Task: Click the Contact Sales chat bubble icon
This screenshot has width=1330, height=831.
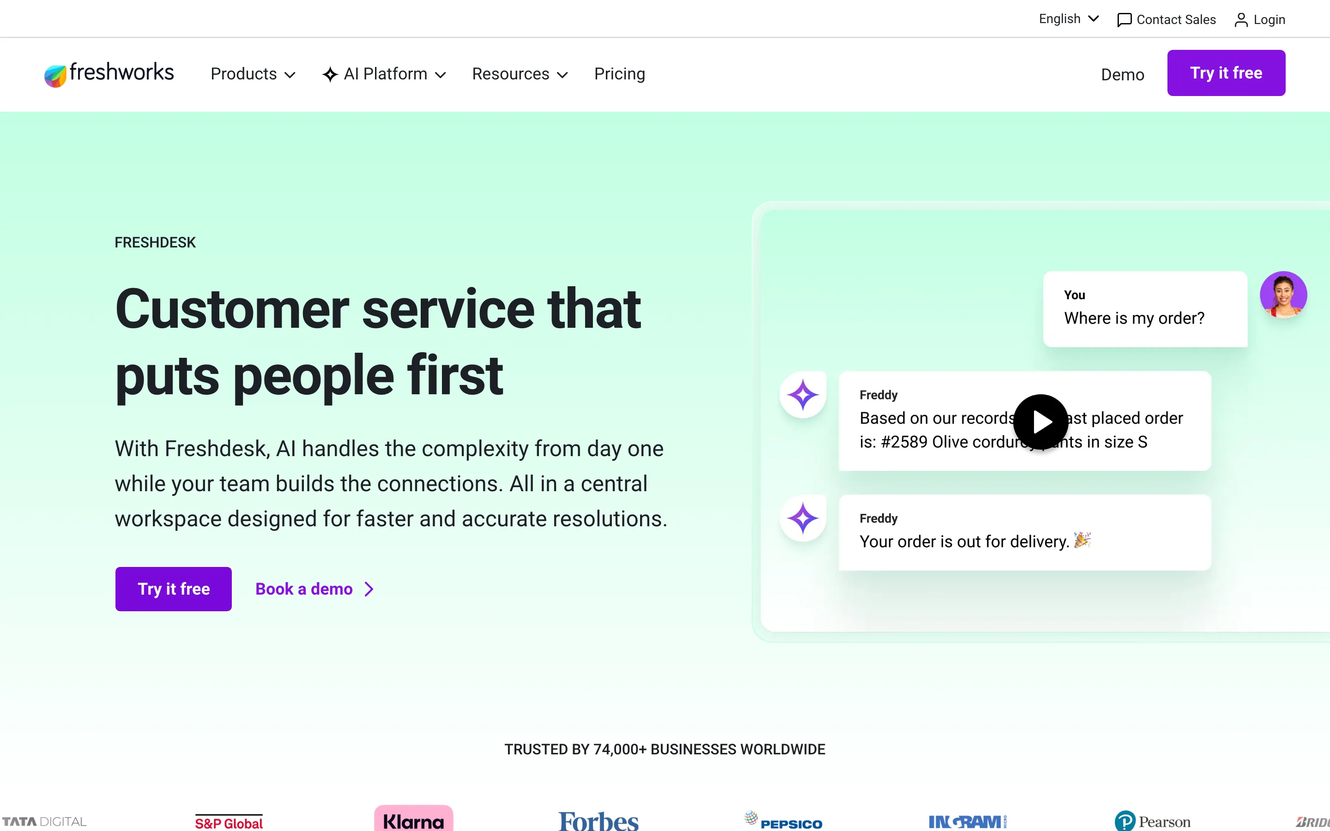Action: pyautogui.click(x=1124, y=20)
